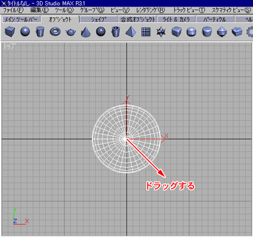Pick the Tube primitive icon
Viewport: 253px width, 237px height.
(116, 32)
